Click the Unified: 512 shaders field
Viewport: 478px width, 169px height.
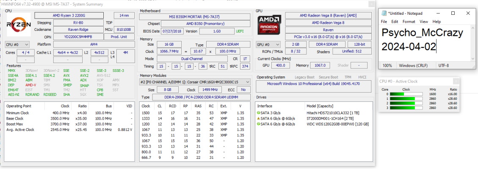(352, 52)
